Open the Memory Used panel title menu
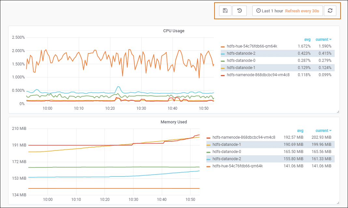This screenshot has height=208, width=348. coord(174,122)
